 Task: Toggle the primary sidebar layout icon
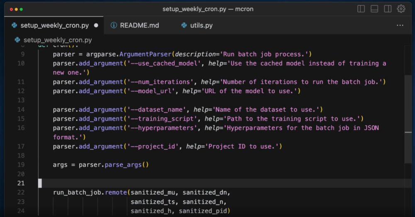[361, 9]
